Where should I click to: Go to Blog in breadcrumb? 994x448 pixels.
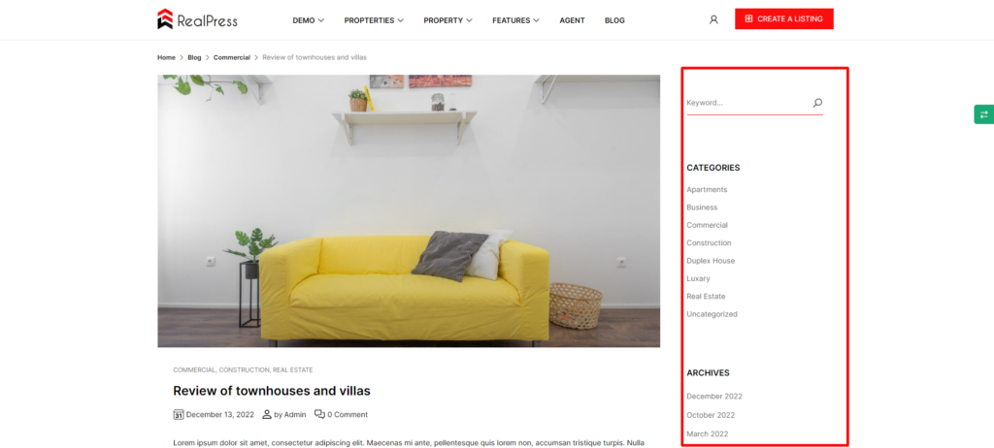coord(194,57)
